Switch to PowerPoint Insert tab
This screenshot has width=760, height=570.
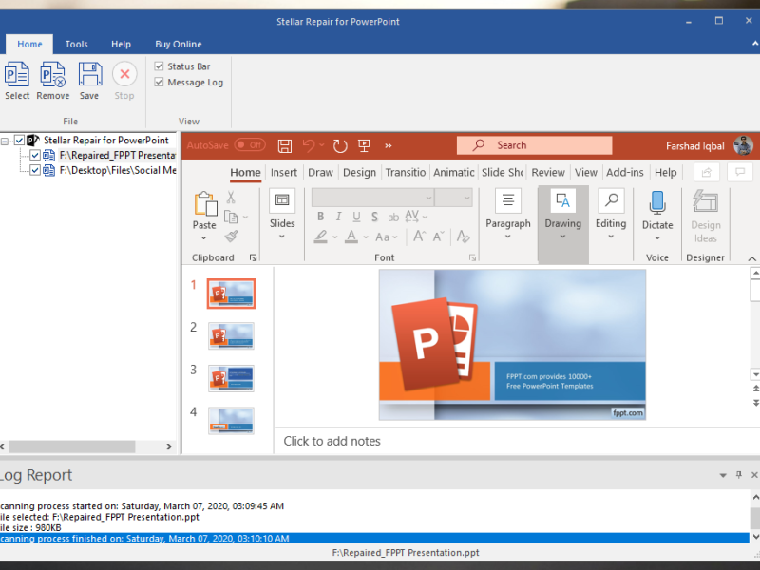283,173
